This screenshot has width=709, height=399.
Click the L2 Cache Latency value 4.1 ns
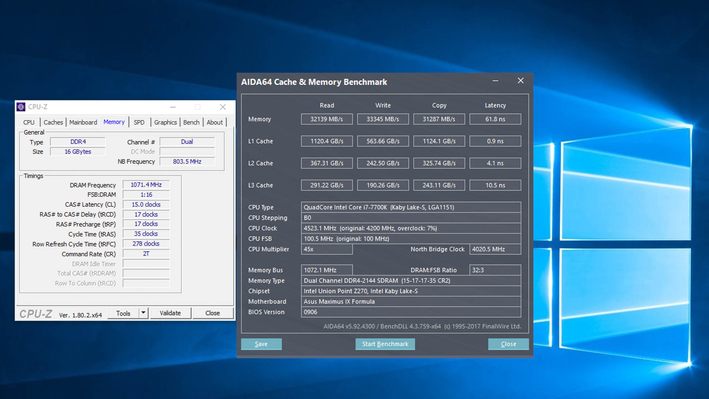[495, 163]
